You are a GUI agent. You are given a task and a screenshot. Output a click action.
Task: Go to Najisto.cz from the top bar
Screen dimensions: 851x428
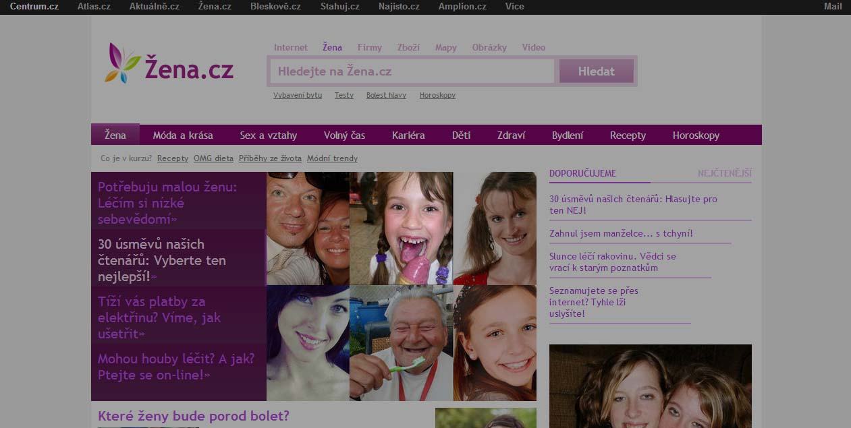point(399,7)
